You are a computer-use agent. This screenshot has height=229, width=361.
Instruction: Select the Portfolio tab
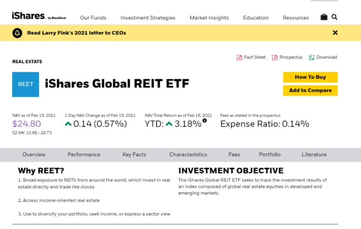(x=270, y=154)
